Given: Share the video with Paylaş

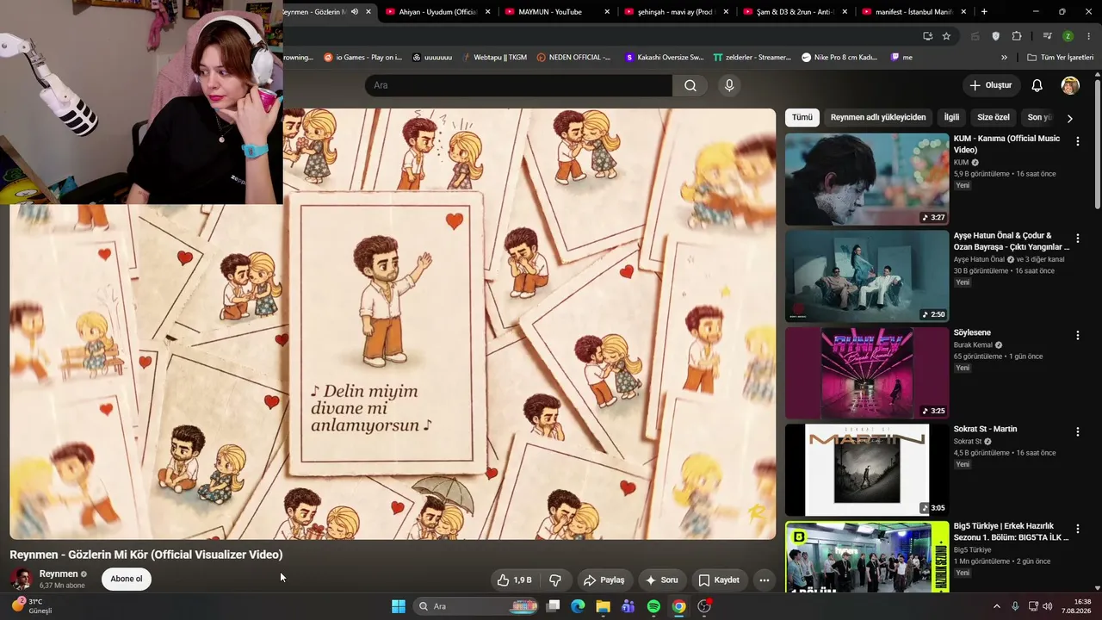Looking at the screenshot, I should (x=603, y=580).
